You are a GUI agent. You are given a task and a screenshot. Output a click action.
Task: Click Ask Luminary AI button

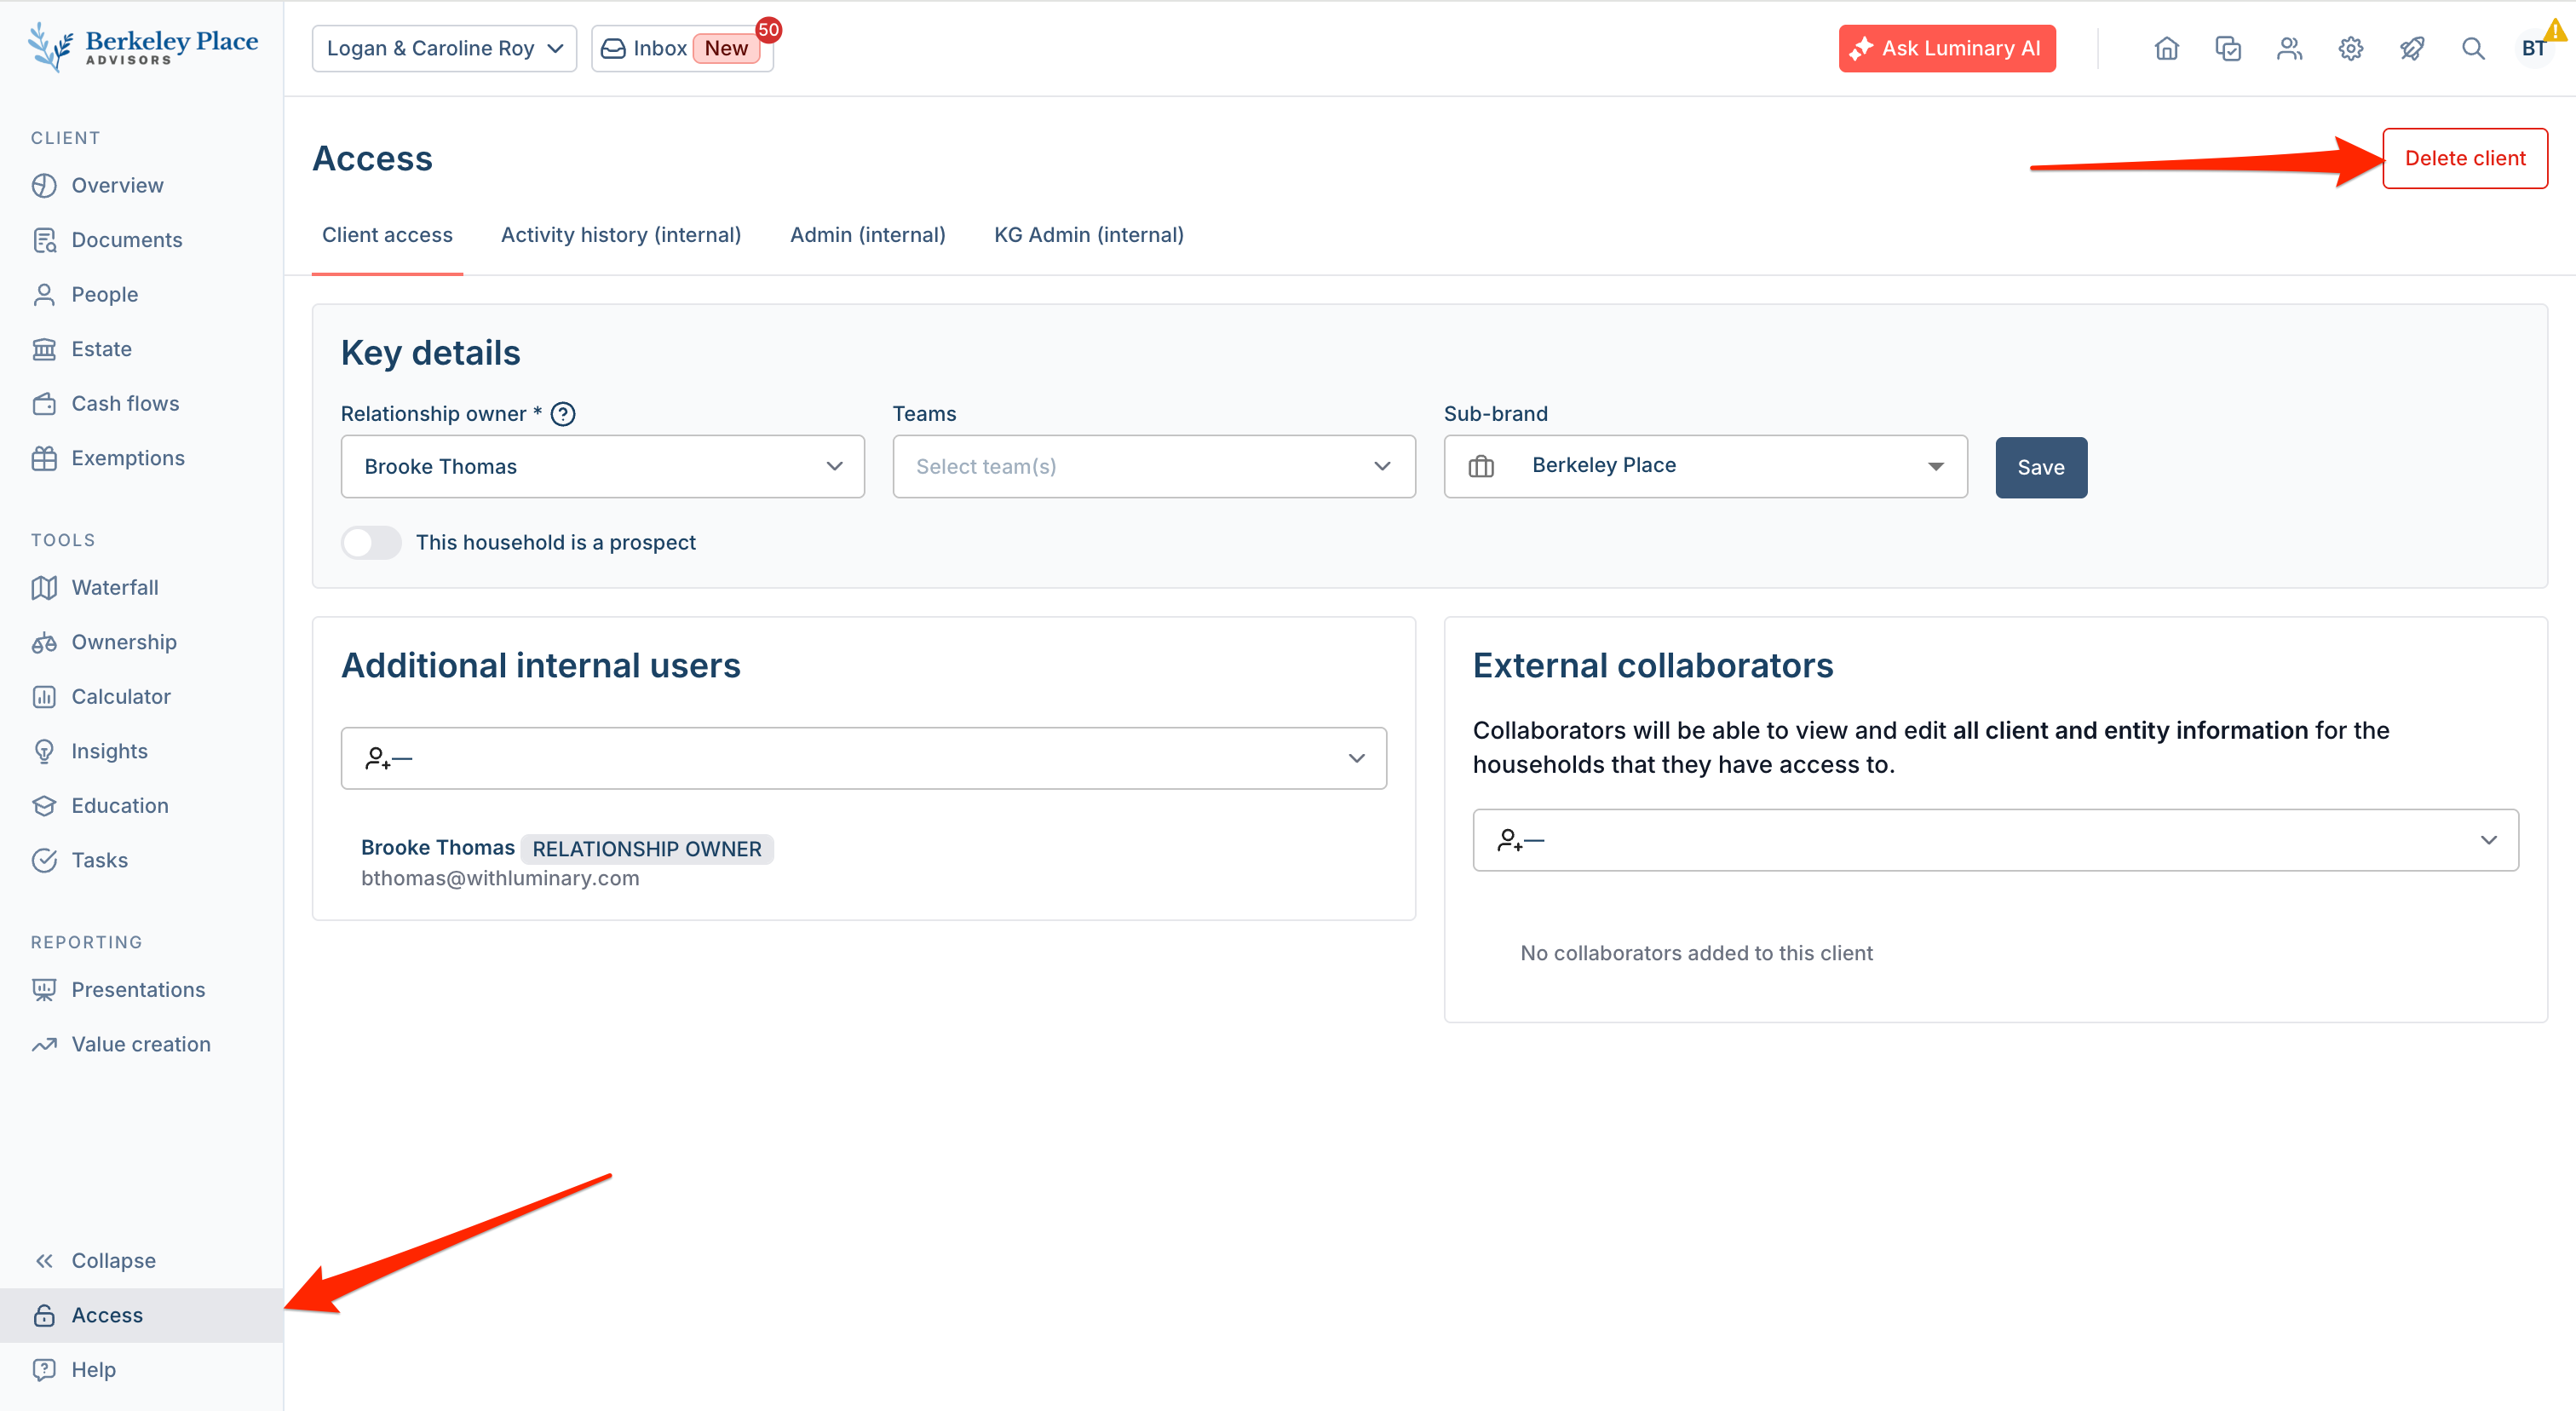(x=1947, y=48)
